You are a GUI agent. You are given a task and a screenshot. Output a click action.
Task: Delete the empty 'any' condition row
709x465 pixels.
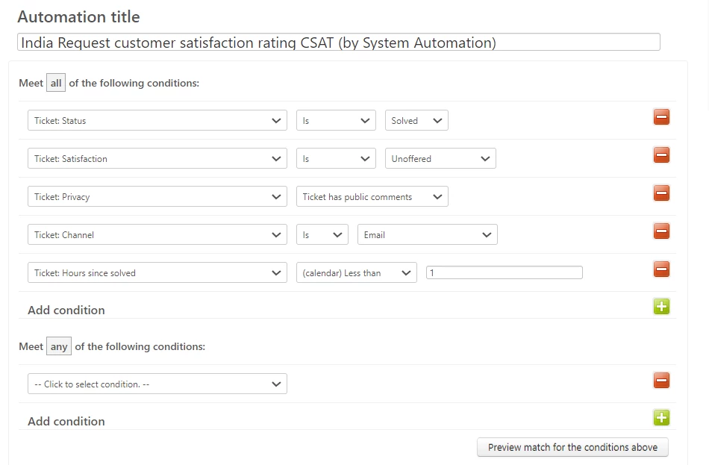(661, 381)
